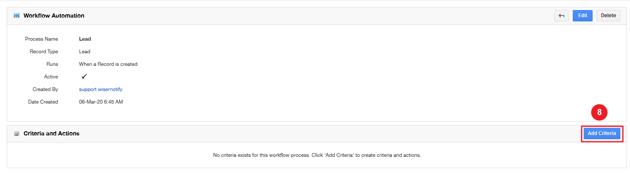Click the bold Lead process name value

85,39
